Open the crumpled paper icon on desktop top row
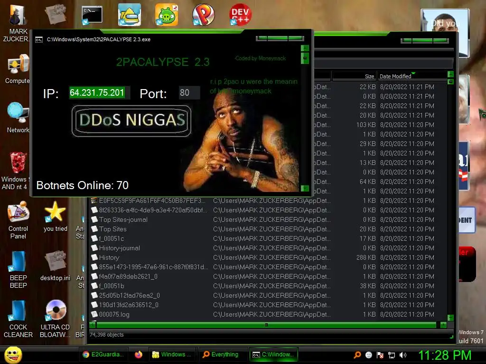 tap(55, 14)
